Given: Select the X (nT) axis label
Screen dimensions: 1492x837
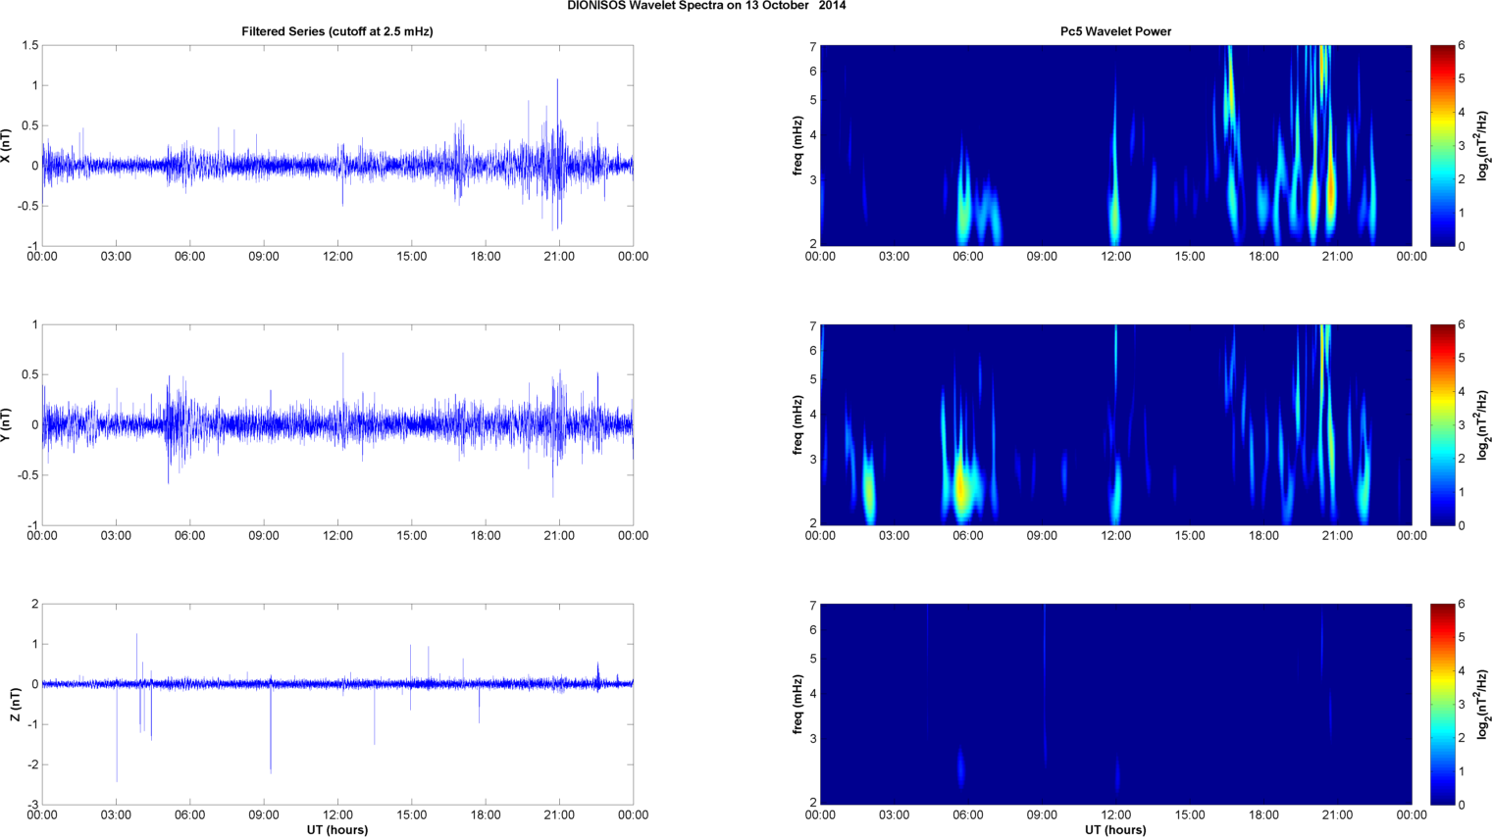Looking at the screenshot, I should 7,145.
